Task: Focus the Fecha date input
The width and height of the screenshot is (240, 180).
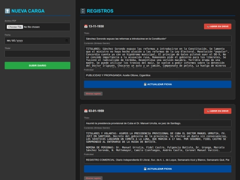Action: pyautogui.click(x=37, y=40)
